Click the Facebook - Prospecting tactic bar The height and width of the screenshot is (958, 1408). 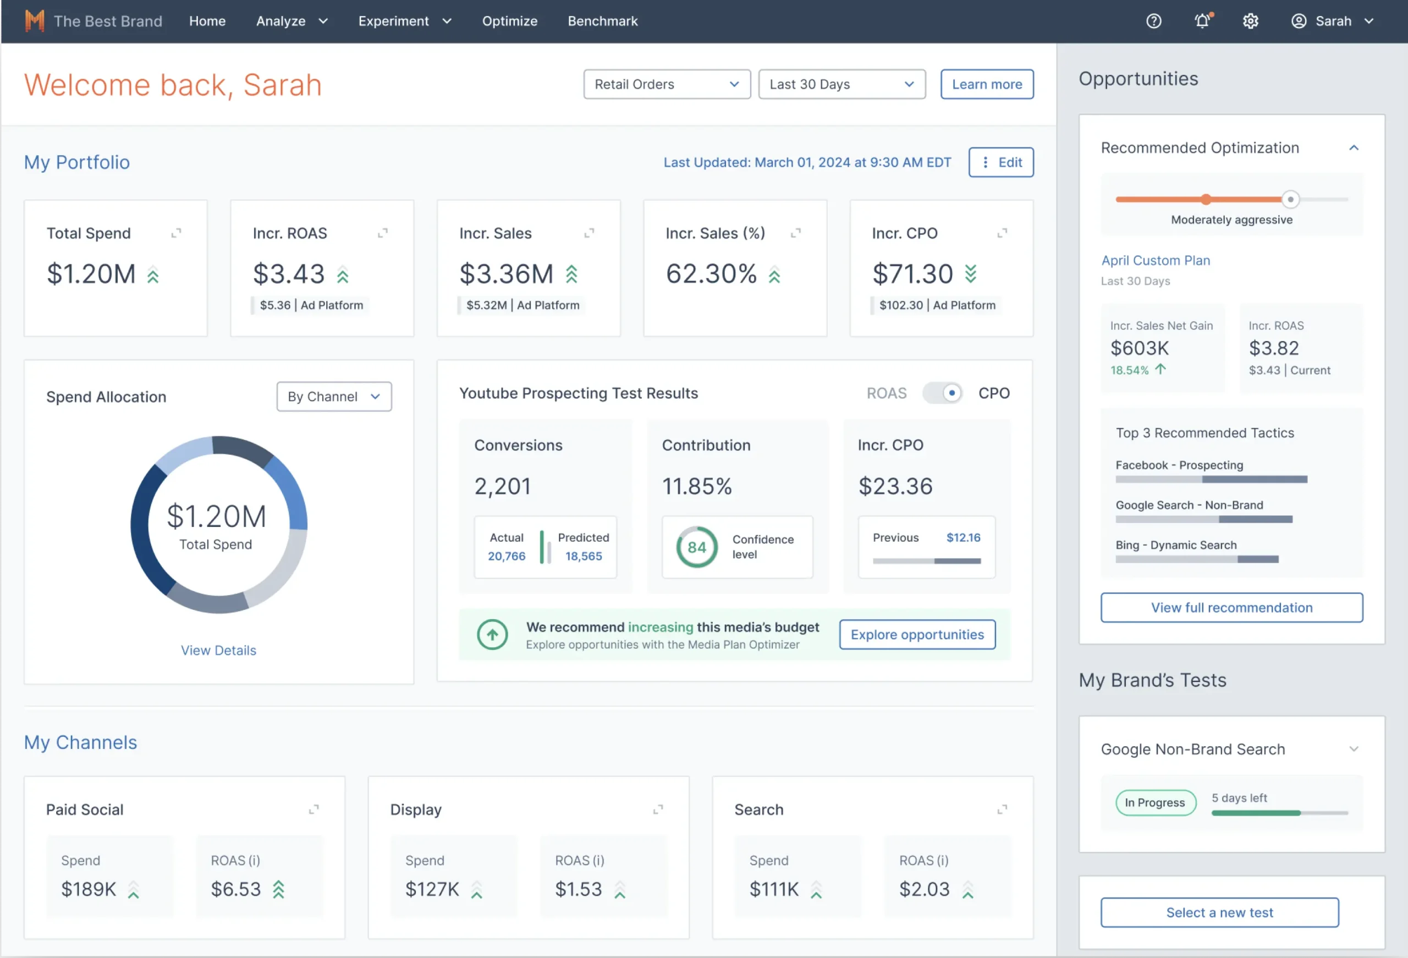tap(1212, 480)
